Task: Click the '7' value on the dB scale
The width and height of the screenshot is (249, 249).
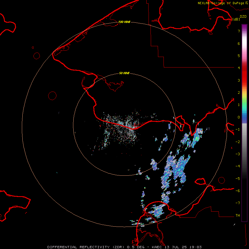Action: click(239, 31)
